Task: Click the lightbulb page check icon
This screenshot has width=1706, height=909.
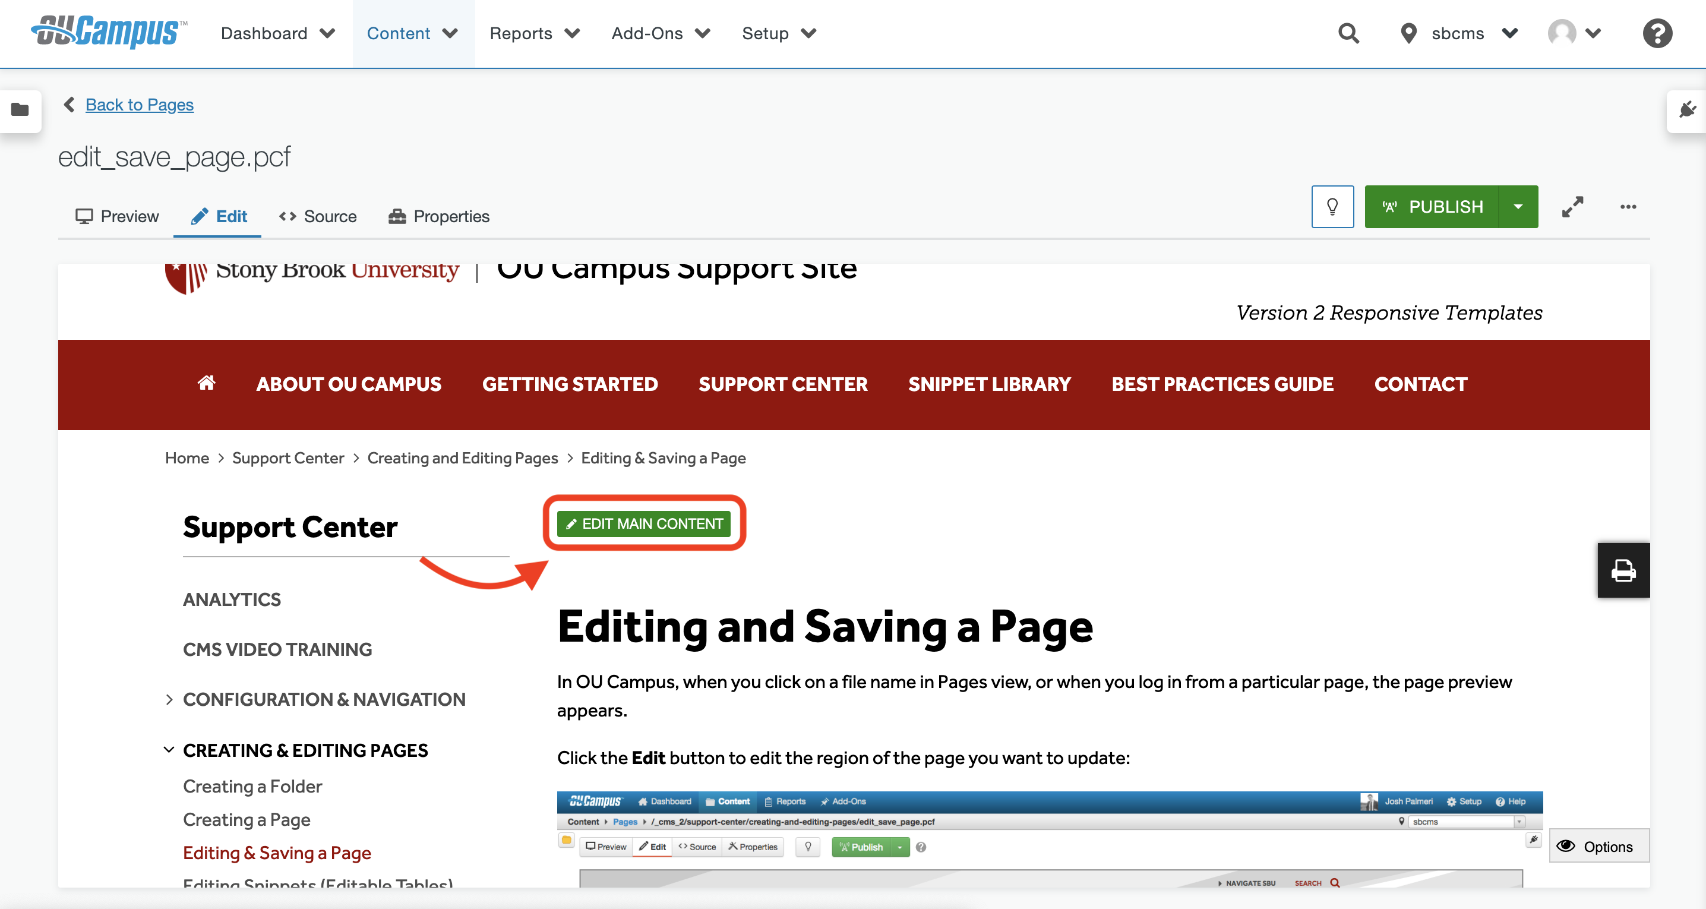Action: [x=1332, y=206]
